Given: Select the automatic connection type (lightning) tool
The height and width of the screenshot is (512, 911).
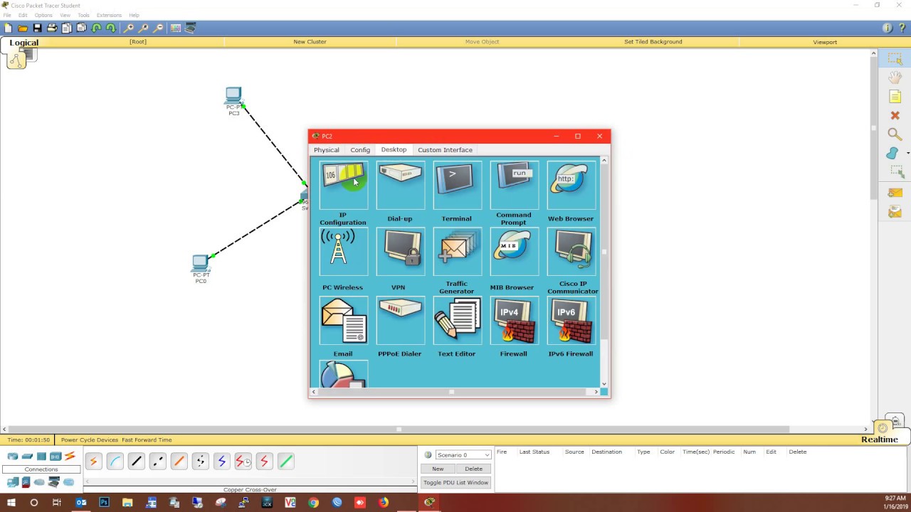Looking at the screenshot, I should point(93,462).
